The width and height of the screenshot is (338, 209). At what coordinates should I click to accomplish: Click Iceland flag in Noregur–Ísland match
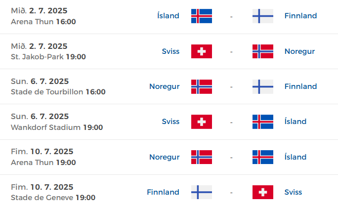click(x=263, y=157)
